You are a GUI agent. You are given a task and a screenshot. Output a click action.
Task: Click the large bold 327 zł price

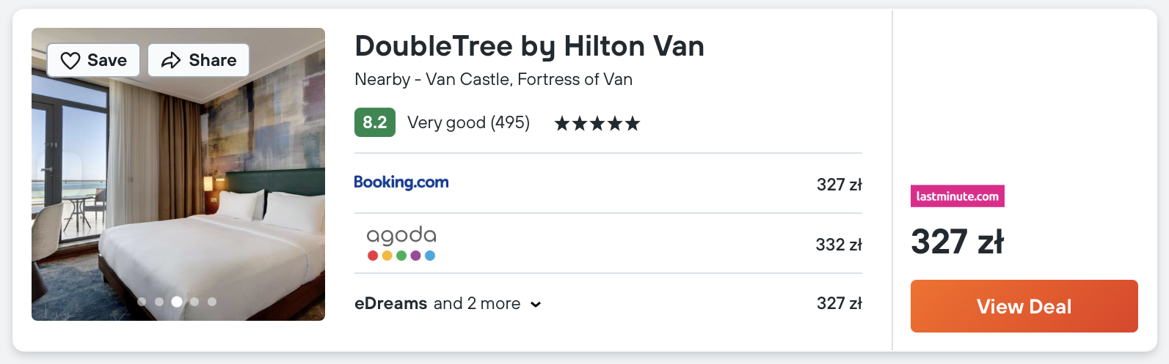pos(957,242)
